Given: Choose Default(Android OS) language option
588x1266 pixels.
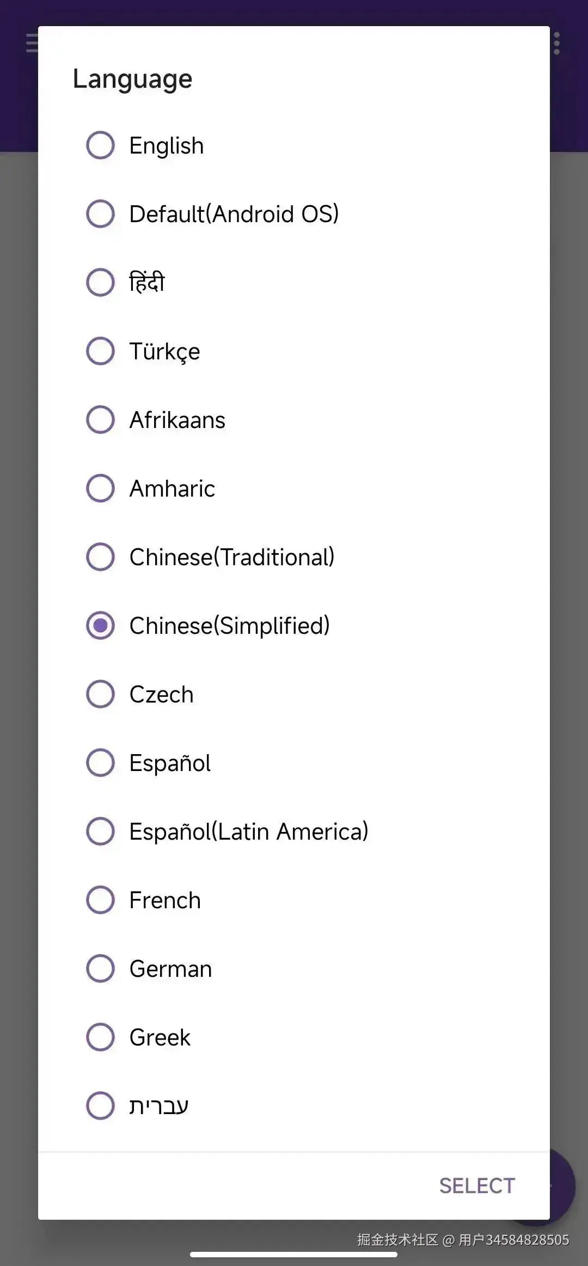Looking at the screenshot, I should pos(101,214).
